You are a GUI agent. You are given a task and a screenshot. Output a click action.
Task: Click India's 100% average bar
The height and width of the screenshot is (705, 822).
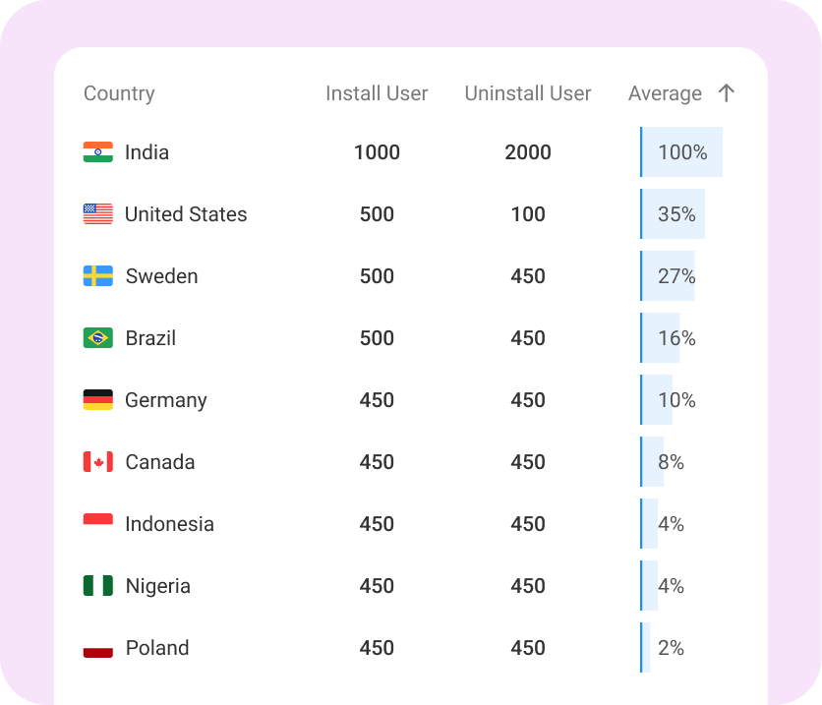[681, 152]
